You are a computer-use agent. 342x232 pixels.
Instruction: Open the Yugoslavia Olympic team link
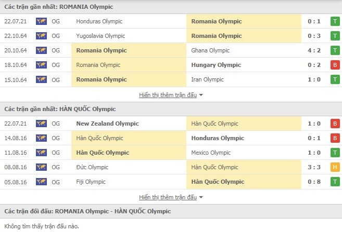coord(100,36)
